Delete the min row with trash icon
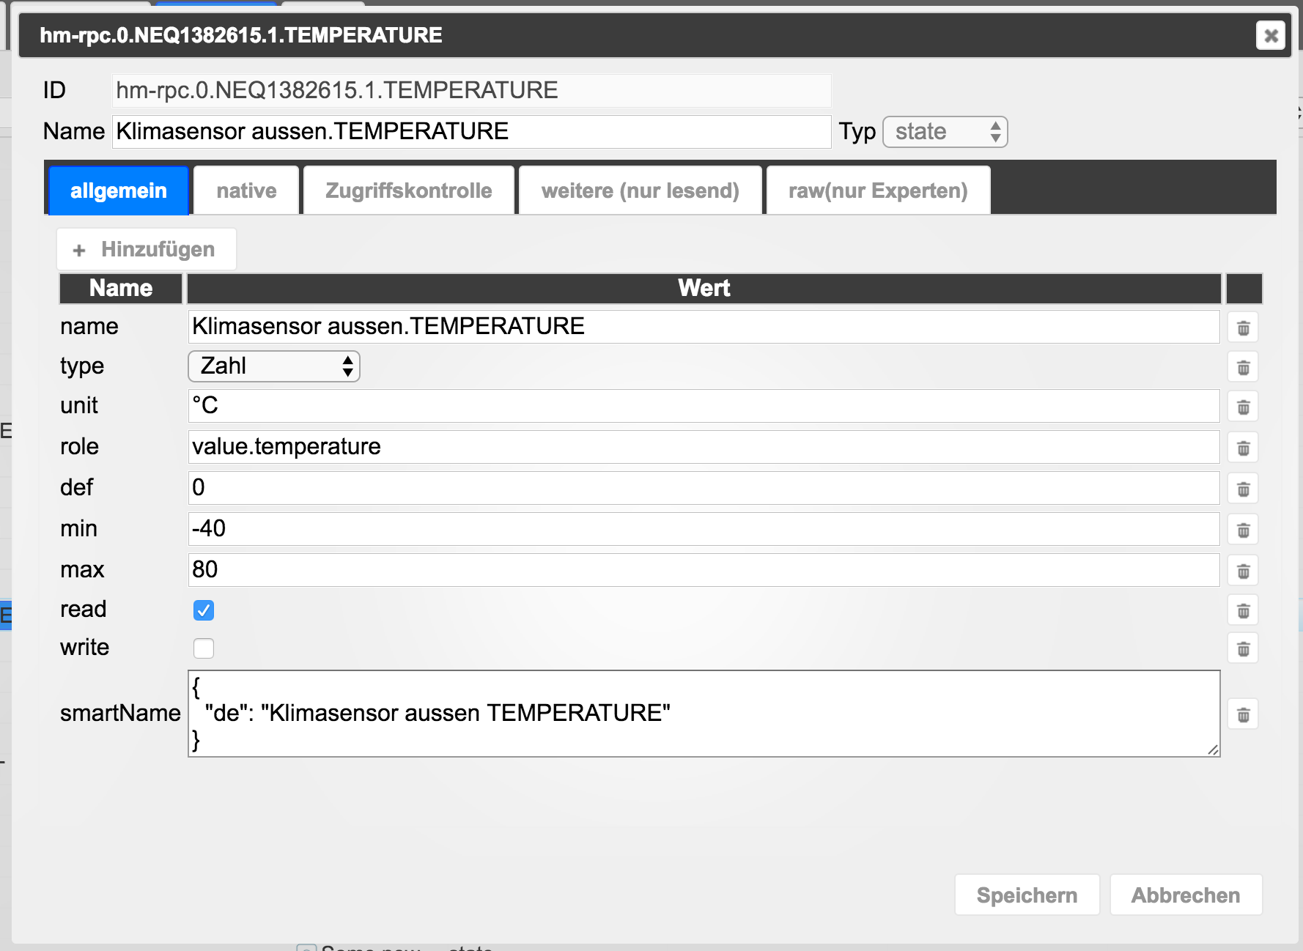 tap(1243, 530)
